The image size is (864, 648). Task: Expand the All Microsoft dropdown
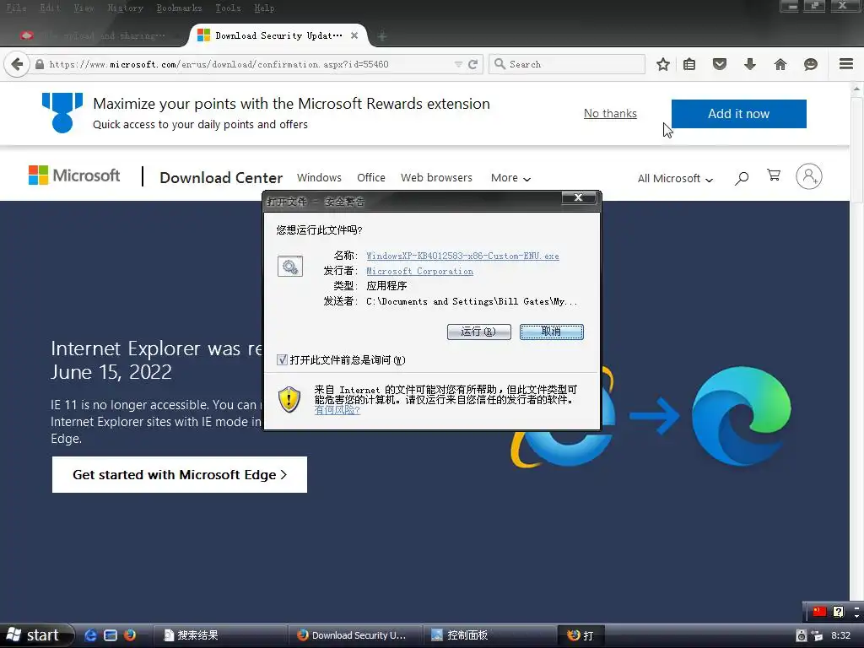[676, 179]
